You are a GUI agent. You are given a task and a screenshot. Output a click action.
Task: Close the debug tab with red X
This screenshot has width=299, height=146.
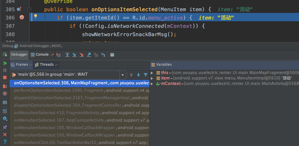click(x=5, y=135)
